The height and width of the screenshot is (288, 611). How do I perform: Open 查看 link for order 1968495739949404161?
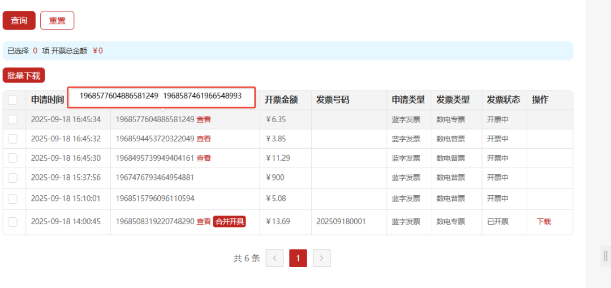click(204, 158)
